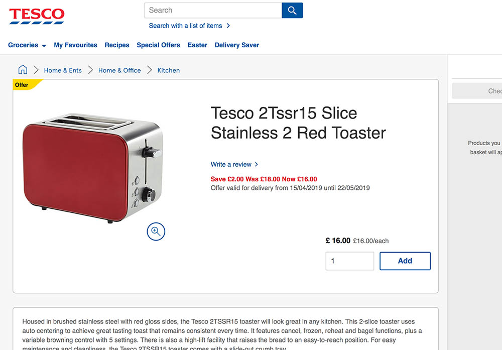502x350 pixels.
Task: Click the Search text field
Action: pos(213,11)
